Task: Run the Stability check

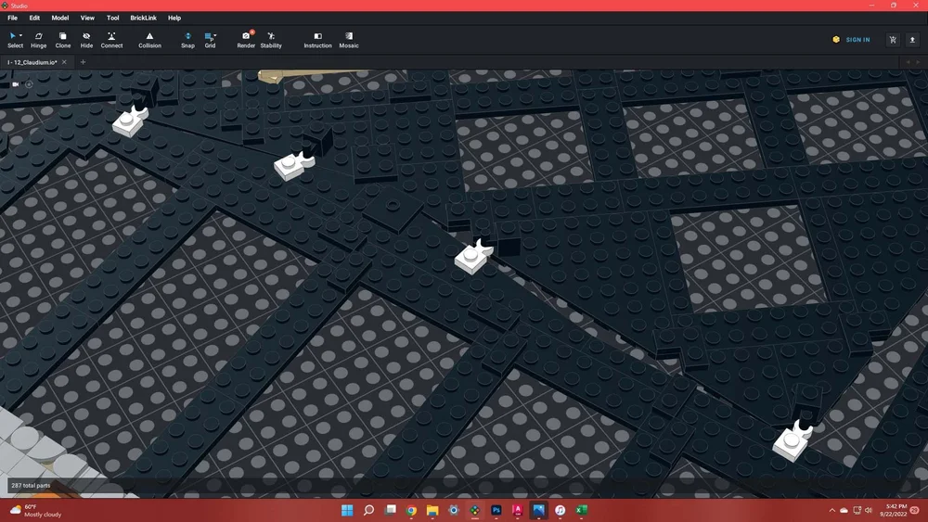Action: click(271, 40)
